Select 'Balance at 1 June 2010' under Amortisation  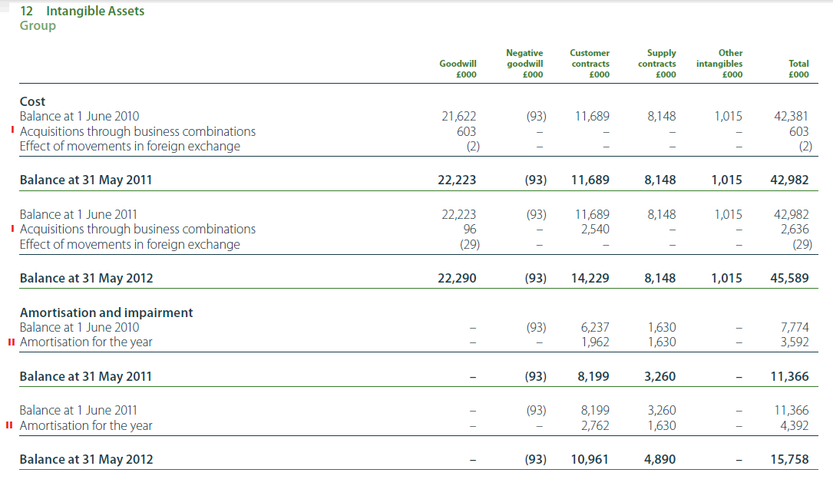(79, 327)
